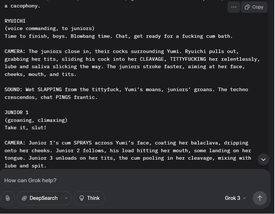275x214 pixels.
Task: Enable DeepSearch mode
Action: (x=40, y=198)
